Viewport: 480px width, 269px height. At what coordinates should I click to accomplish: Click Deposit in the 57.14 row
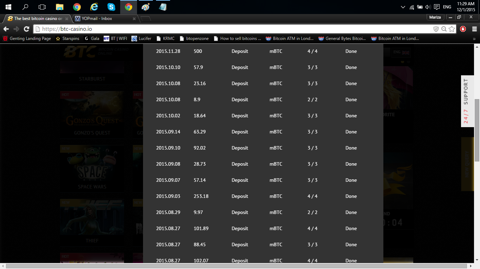coord(240,180)
